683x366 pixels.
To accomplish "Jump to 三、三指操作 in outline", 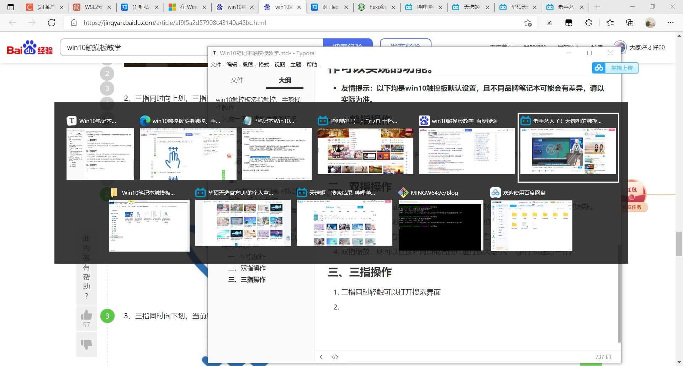I will [x=247, y=280].
